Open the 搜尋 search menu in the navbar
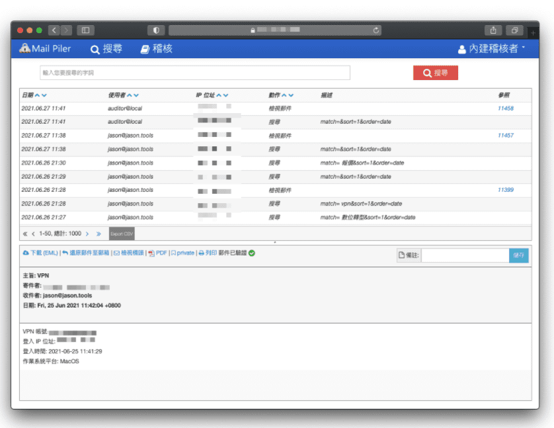 click(106, 49)
